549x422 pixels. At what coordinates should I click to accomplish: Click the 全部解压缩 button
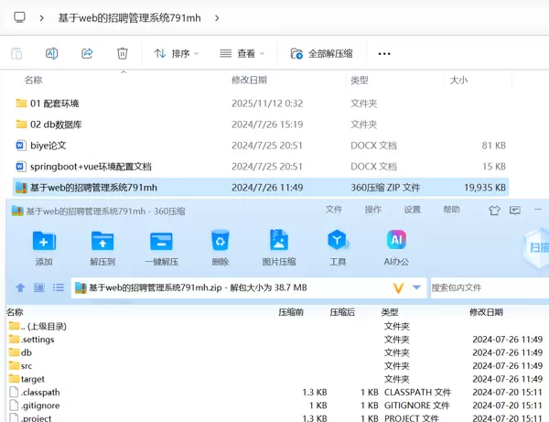coord(321,54)
